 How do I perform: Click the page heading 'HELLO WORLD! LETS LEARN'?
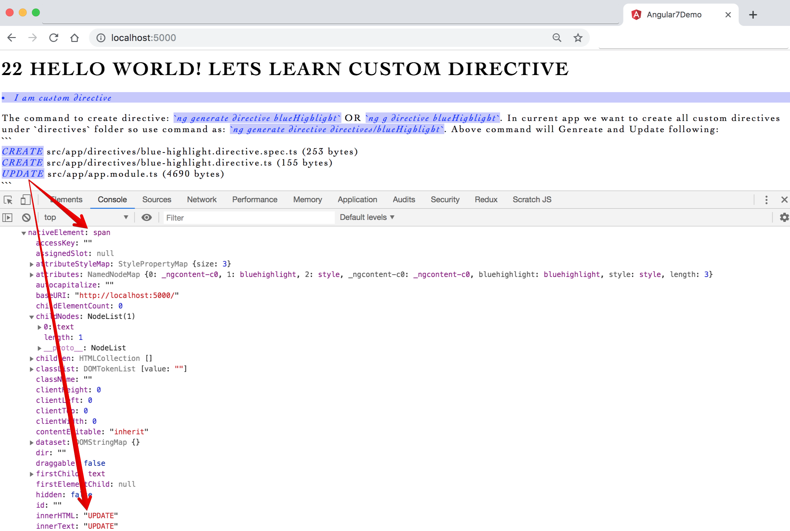pyautogui.click(x=186, y=69)
